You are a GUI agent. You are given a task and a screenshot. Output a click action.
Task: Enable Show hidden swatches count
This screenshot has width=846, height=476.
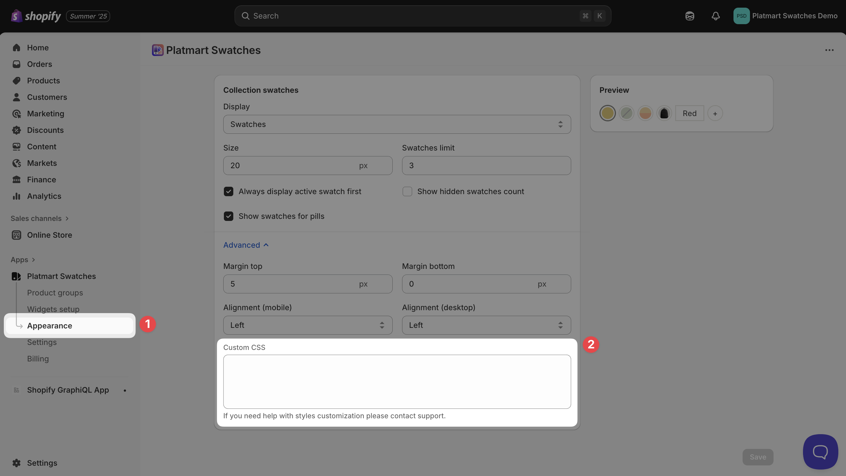[407, 191]
